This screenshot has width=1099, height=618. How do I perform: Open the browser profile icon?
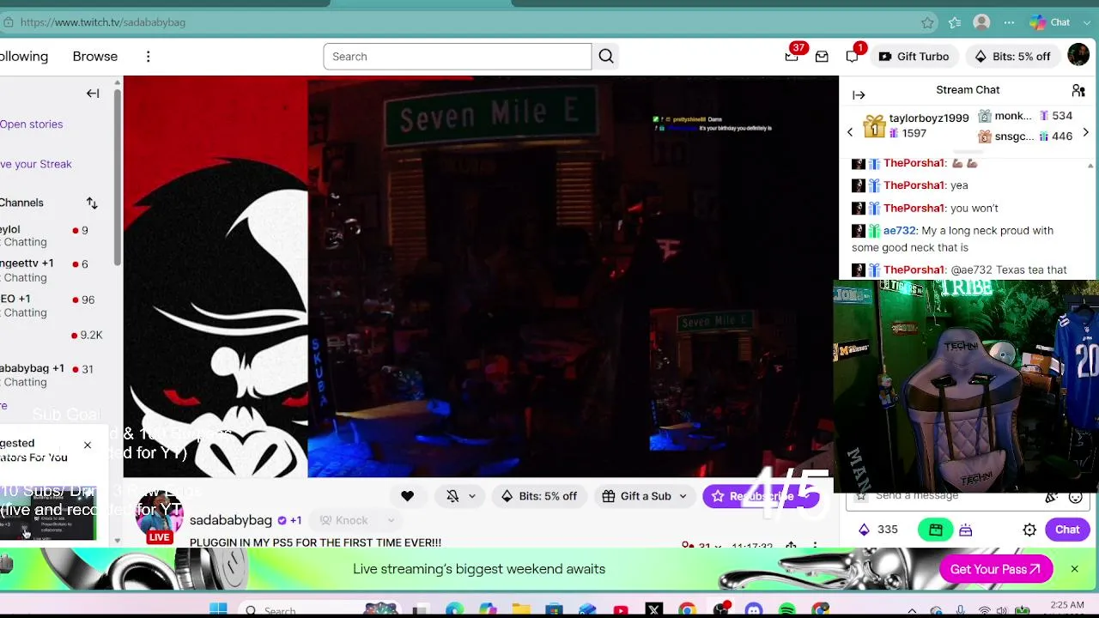coord(982,22)
